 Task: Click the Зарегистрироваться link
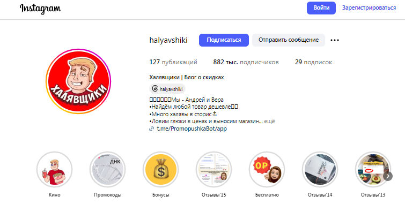click(x=369, y=7)
